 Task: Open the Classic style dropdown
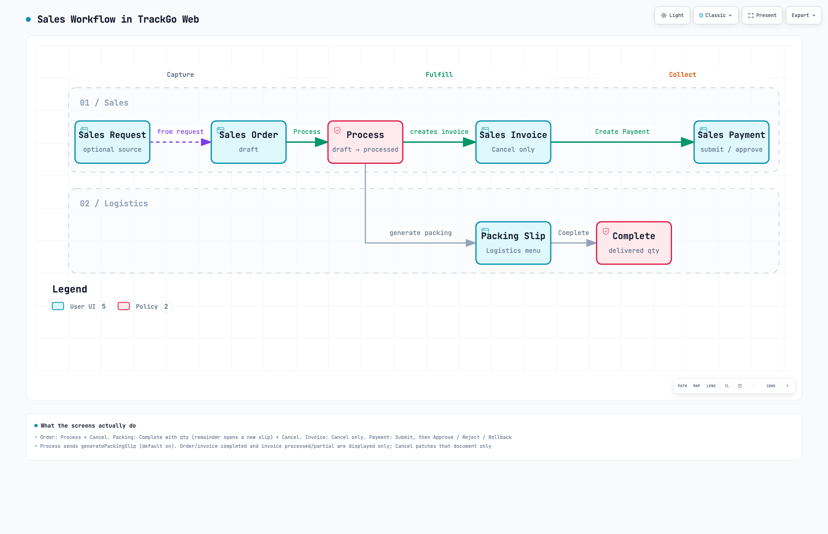(716, 15)
